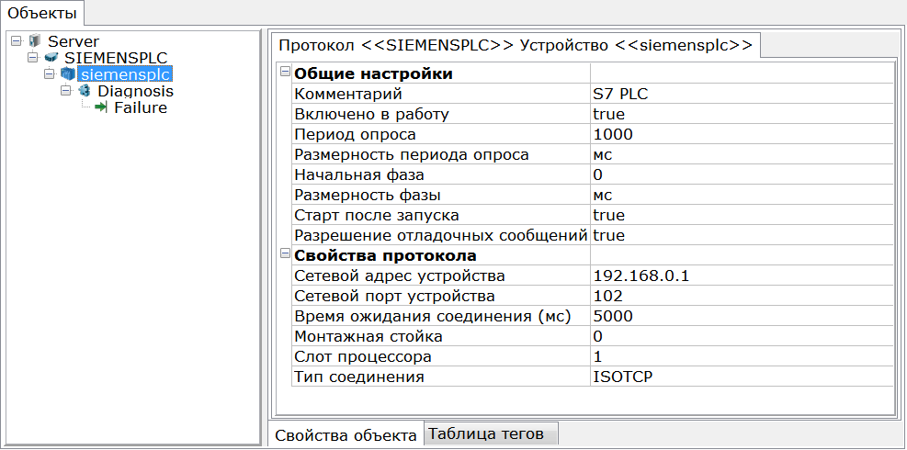Collapse the siemensplc device node
This screenshot has width=907, height=450.
click(x=50, y=74)
